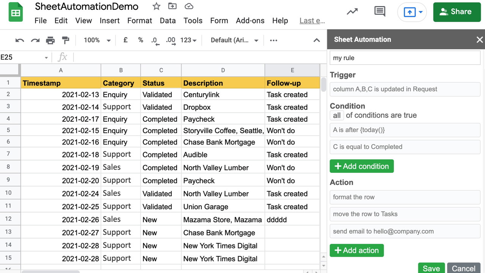Expand the font Default (Arial) dropdown
Viewport: 485px width, 273px height.
234,40
